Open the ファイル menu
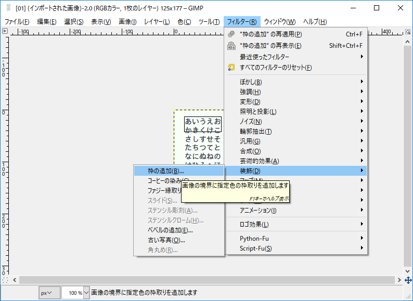The height and width of the screenshot is (301, 413). click(x=17, y=22)
